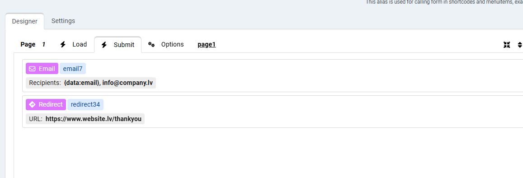The height and width of the screenshot is (178, 523).
Task: Select the Designer tab
Action: [25, 21]
